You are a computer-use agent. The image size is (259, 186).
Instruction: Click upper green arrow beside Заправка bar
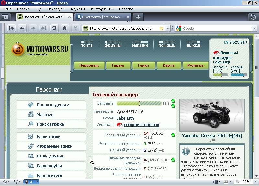coord(173,101)
